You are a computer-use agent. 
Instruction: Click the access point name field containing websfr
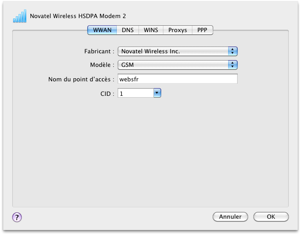(x=177, y=79)
